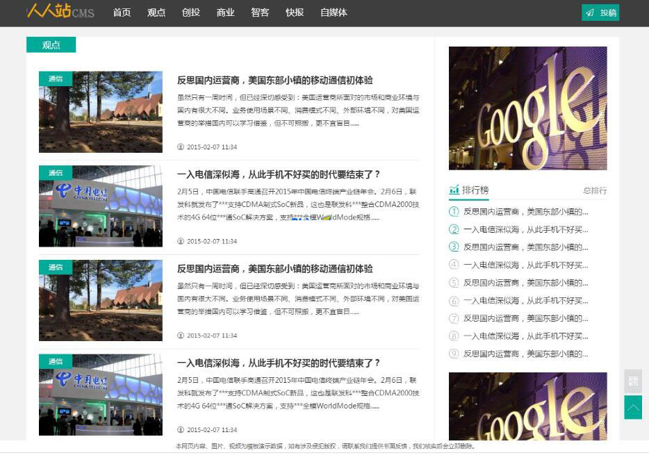Open fourth headline 一入电信深似海 article
649x462 pixels.
pyautogui.click(x=278, y=363)
